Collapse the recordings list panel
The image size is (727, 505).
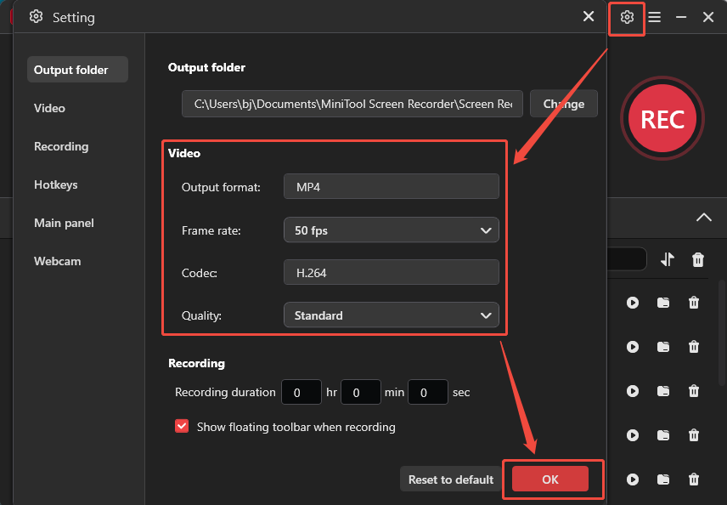(703, 218)
